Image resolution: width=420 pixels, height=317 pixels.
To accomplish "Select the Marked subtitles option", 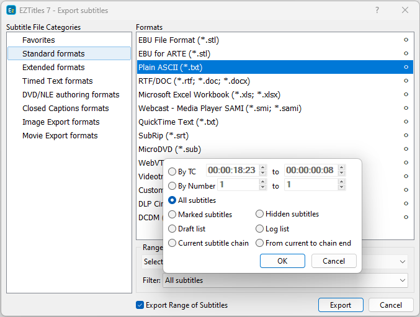I will (172, 215).
